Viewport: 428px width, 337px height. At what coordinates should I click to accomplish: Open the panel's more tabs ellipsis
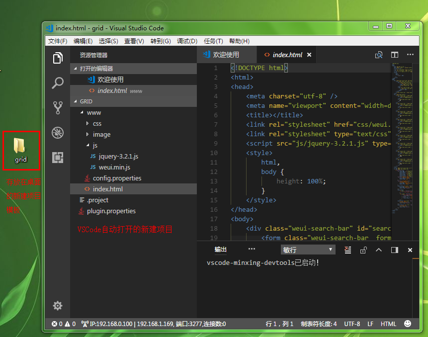tap(252, 249)
